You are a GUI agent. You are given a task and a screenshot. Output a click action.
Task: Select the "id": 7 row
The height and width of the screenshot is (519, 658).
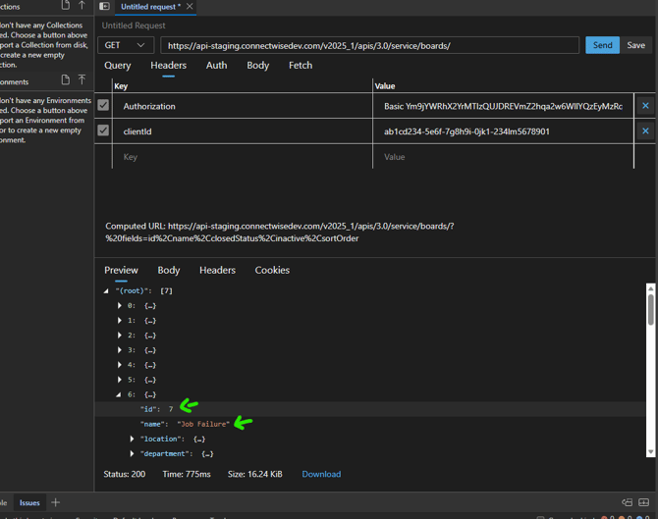click(370, 409)
